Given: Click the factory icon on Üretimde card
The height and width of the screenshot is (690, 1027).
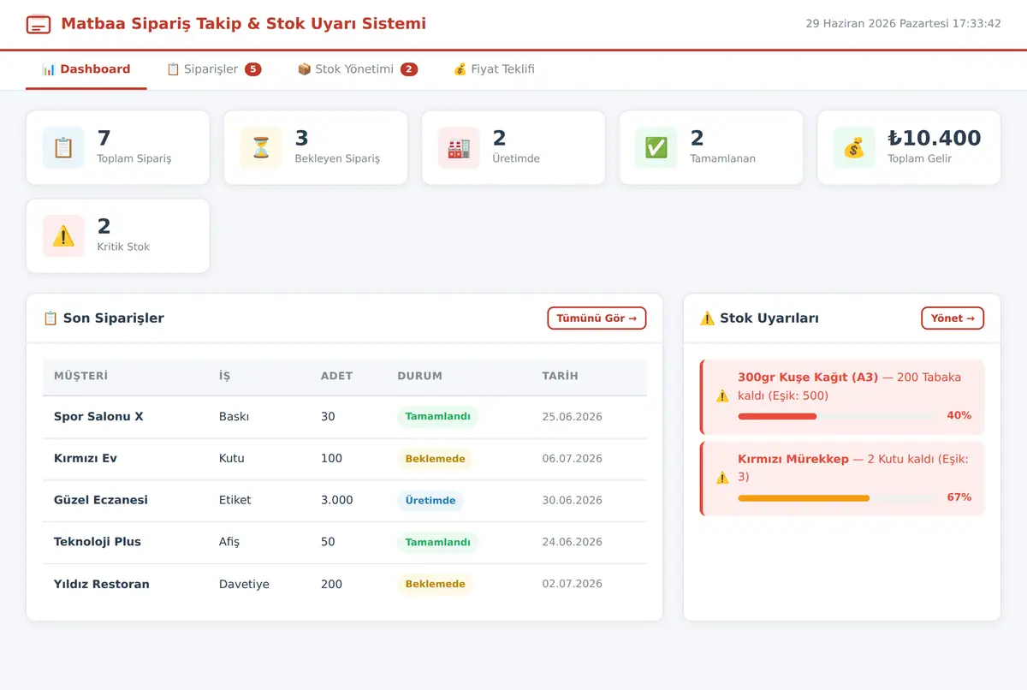Looking at the screenshot, I should [459, 147].
